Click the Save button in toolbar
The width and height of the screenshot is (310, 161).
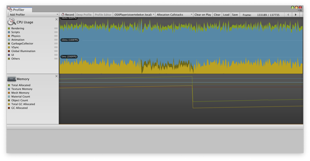tap(235, 15)
